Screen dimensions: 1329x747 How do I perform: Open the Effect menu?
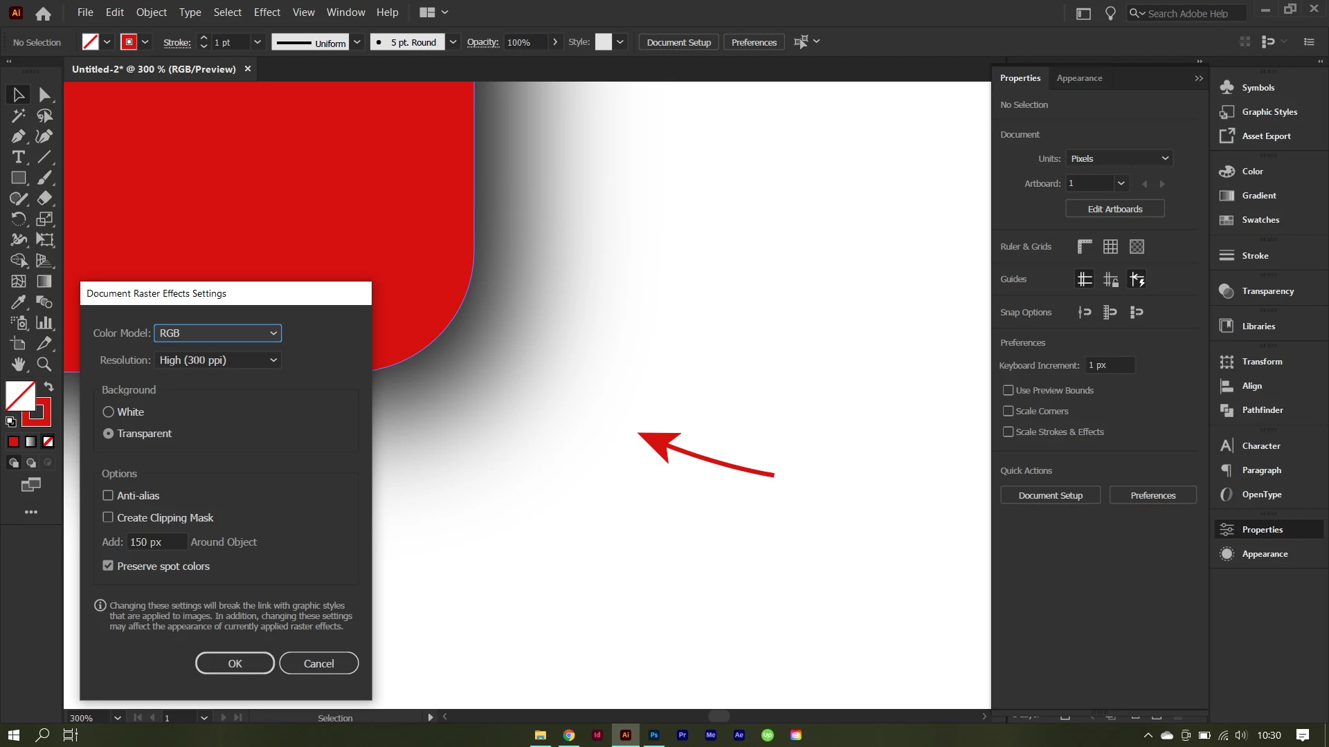click(266, 12)
